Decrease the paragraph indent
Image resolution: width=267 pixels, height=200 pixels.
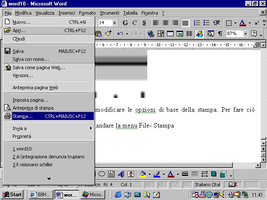pos(216,23)
